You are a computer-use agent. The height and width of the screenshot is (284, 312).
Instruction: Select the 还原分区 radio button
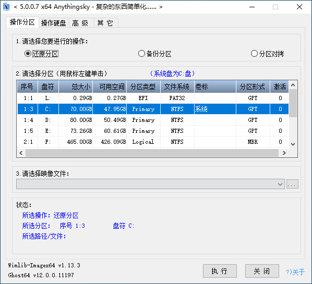pos(41,54)
